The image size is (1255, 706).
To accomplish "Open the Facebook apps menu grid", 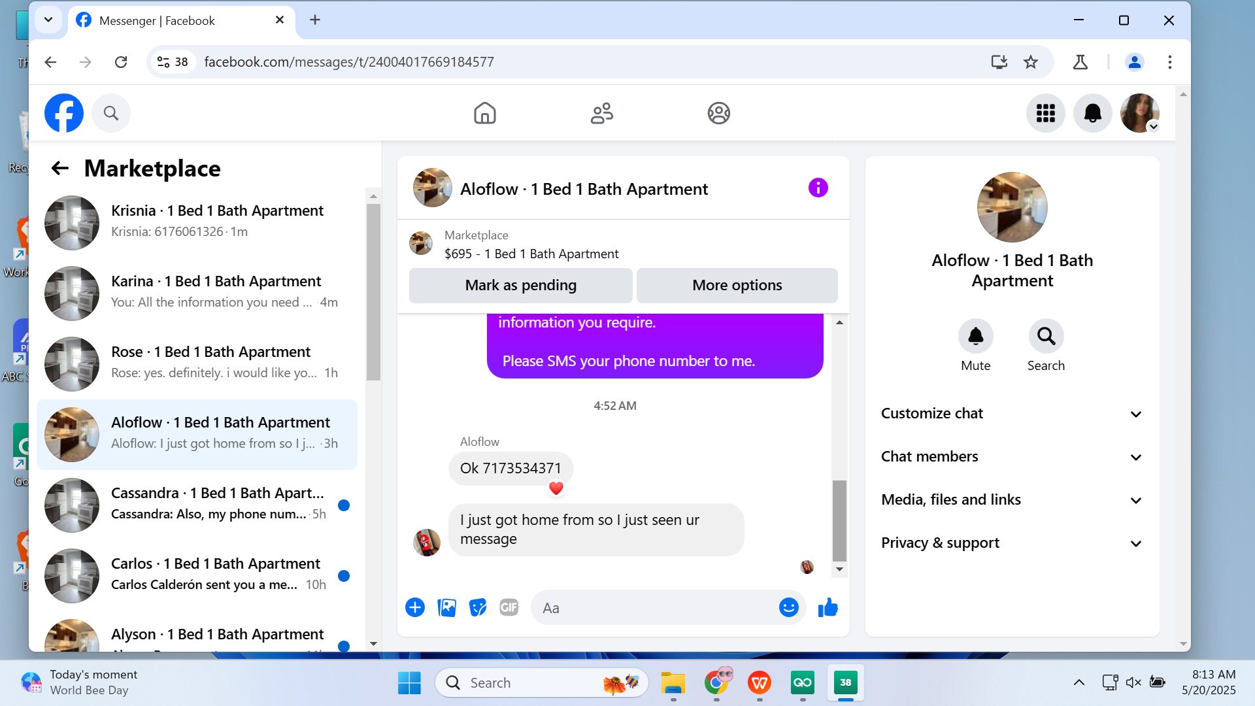I will click(x=1045, y=113).
